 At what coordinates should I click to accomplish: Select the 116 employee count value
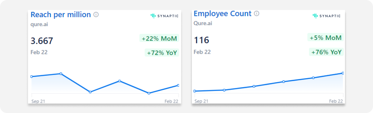[x=201, y=40]
